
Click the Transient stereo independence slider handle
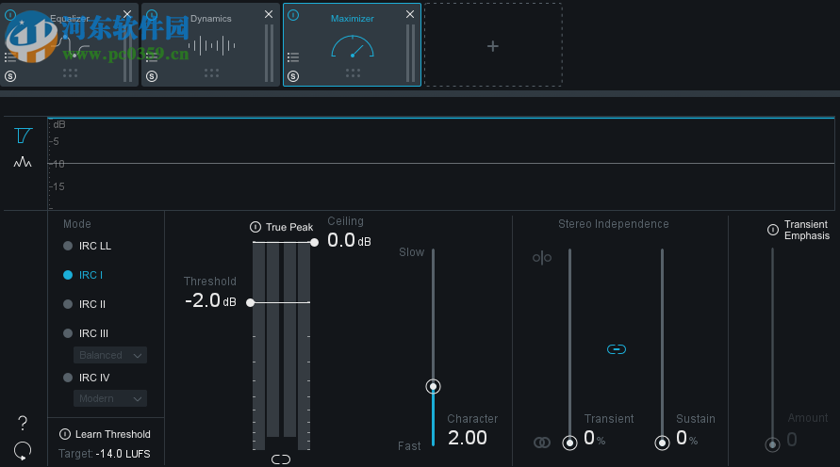pos(569,443)
